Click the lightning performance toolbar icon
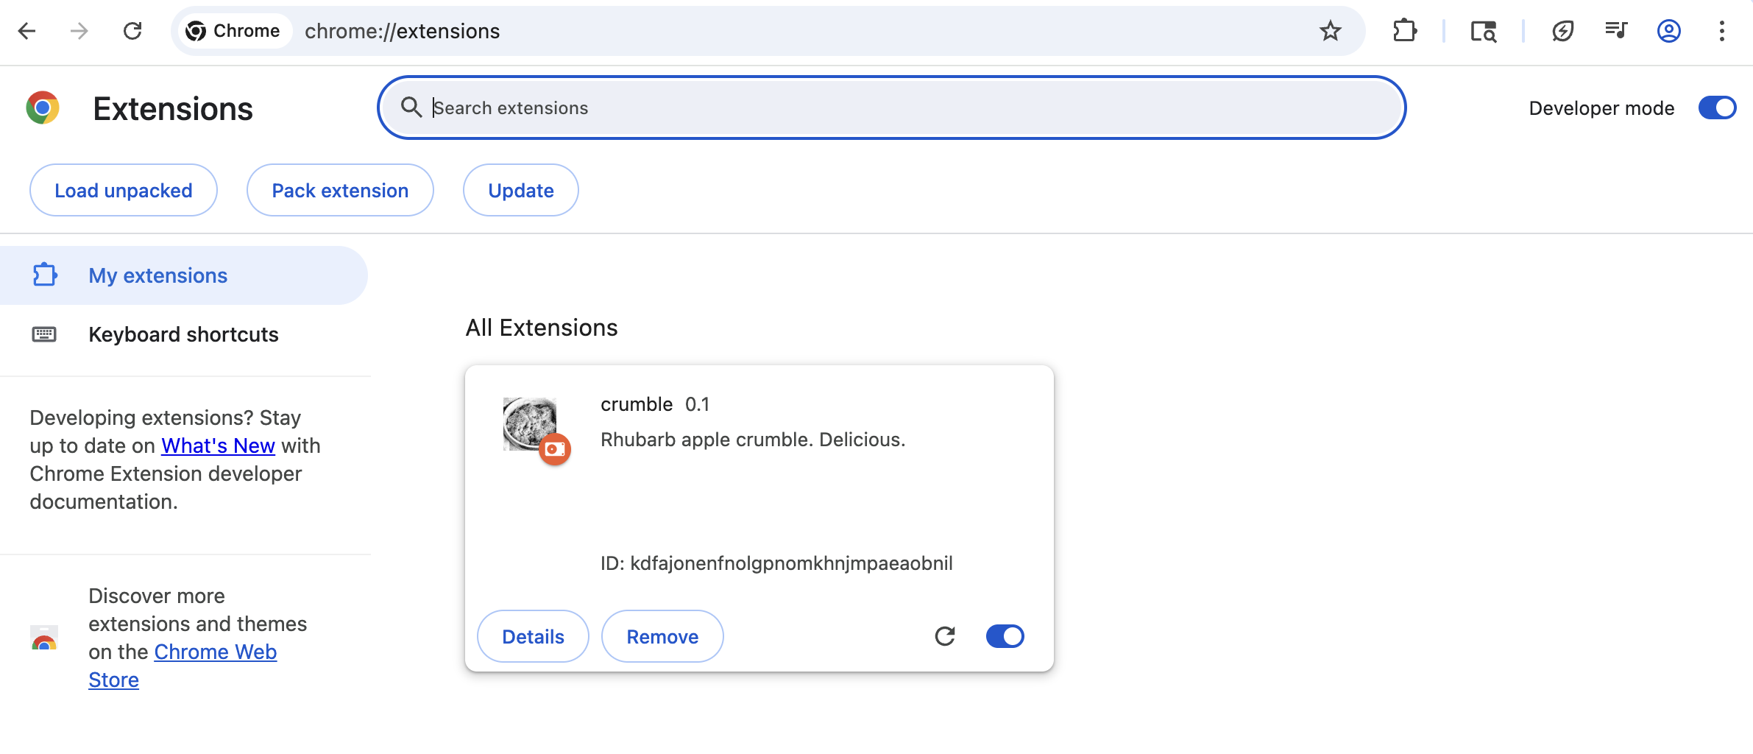1753x754 pixels. coord(1562,31)
